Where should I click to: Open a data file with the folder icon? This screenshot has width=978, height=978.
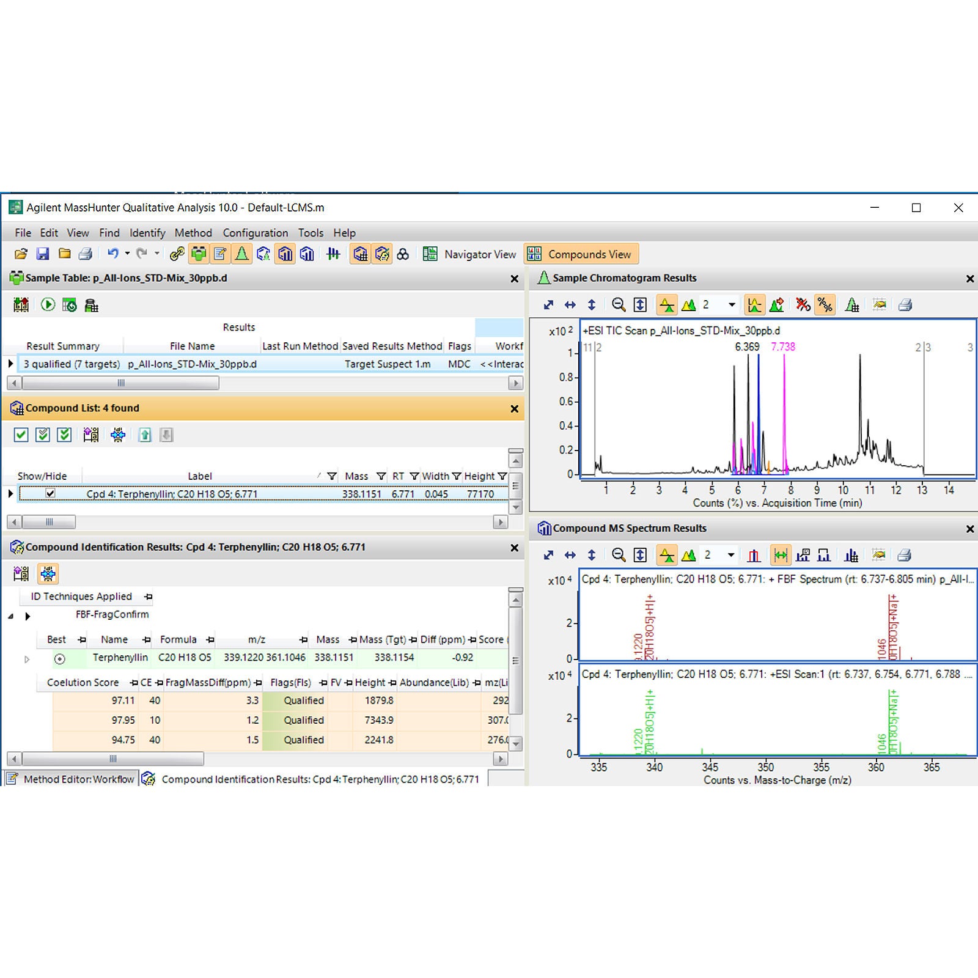pos(21,254)
